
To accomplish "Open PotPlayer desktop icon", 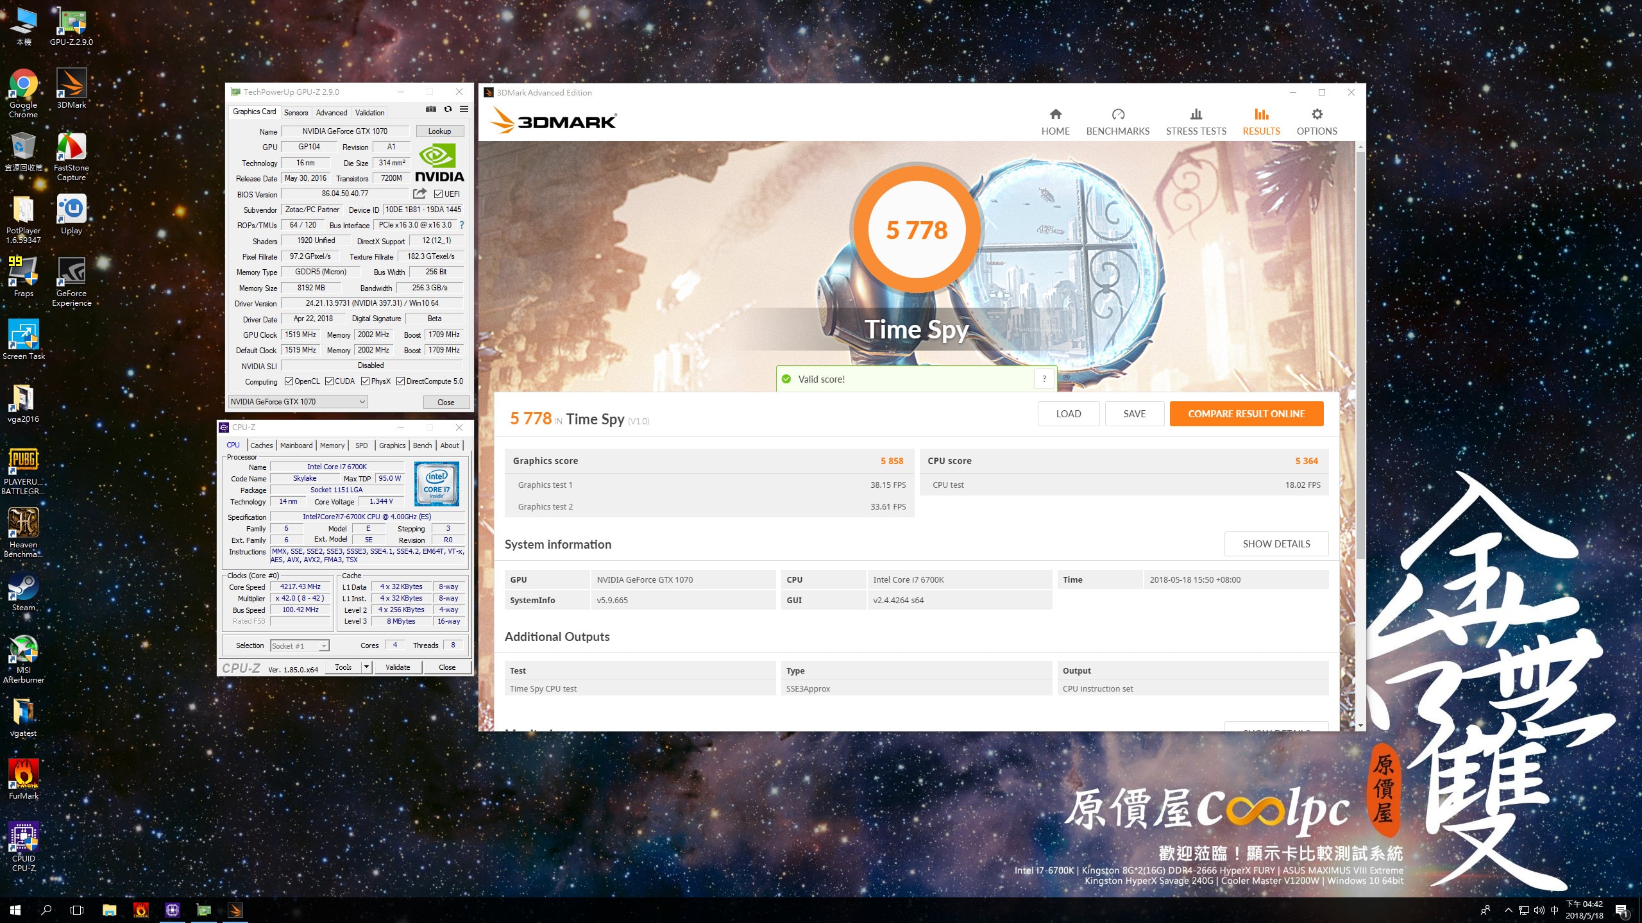I will [23, 220].
